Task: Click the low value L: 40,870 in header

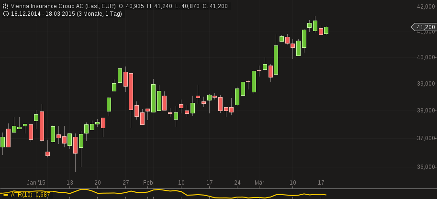Action: (x=188, y=6)
